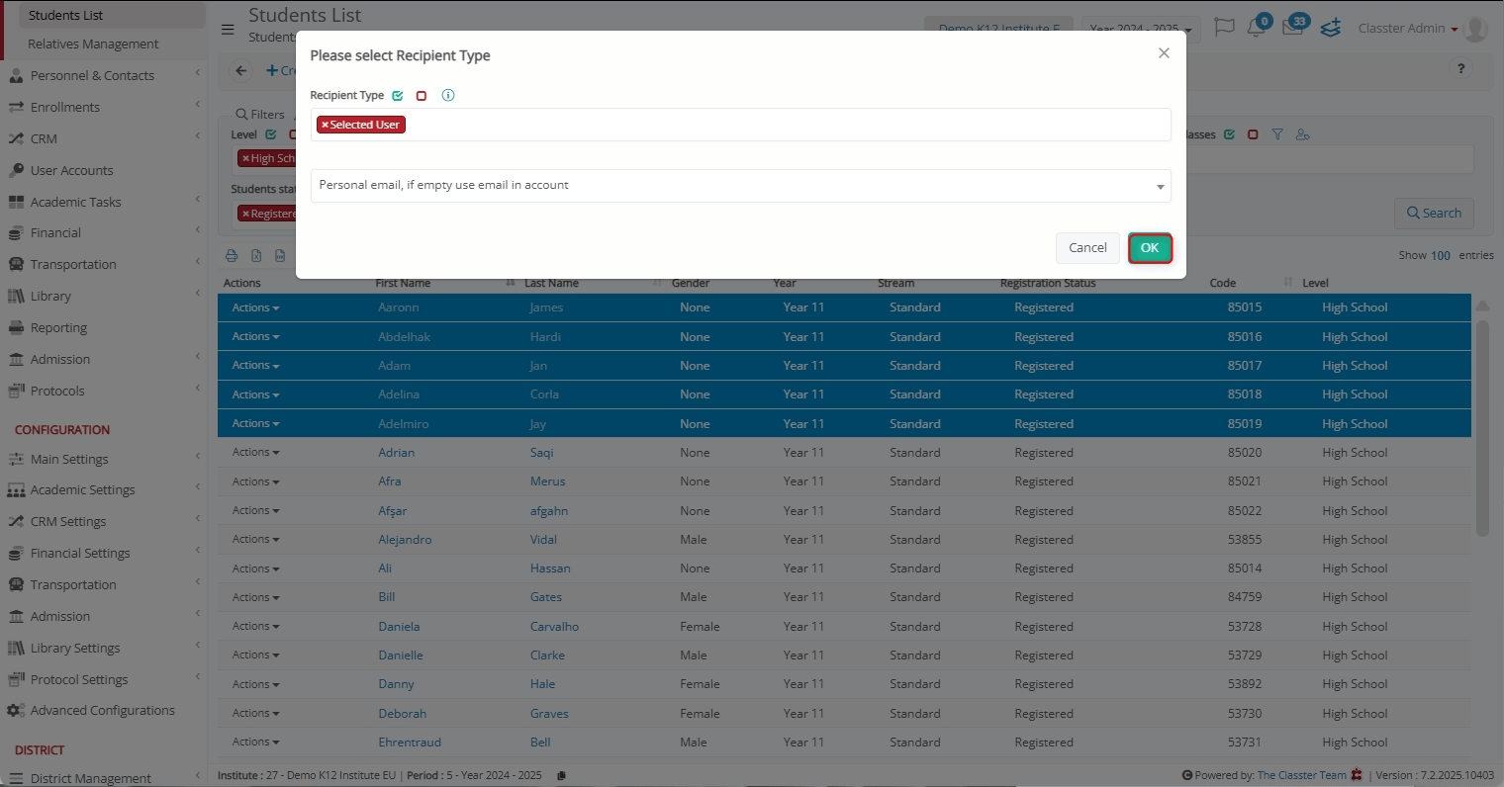Open the messages envelope icon
The width and height of the screenshot is (1504, 787).
click(x=1292, y=28)
